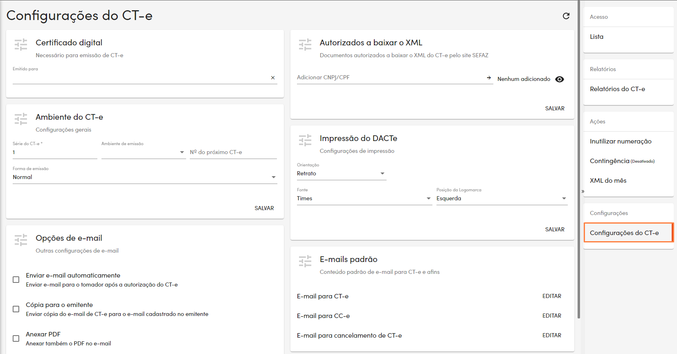Select Inutilizar numeração action
Image resolution: width=677 pixels, height=354 pixels.
[628, 141]
